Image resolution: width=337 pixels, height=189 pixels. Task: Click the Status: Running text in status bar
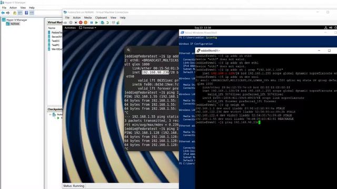point(74,186)
